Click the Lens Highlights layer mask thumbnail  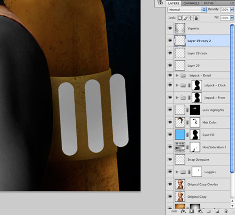click(195, 110)
